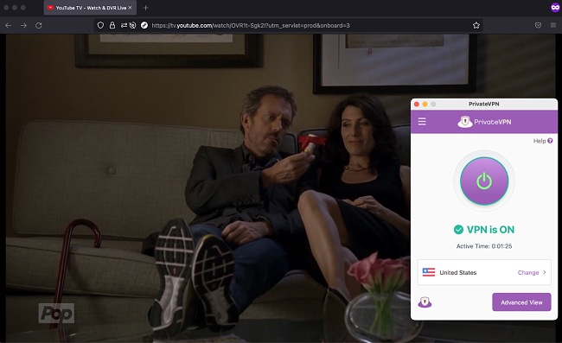The width and height of the screenshot is (562, 343).
Task: Save page to Pocket
Action: (538, 25)
